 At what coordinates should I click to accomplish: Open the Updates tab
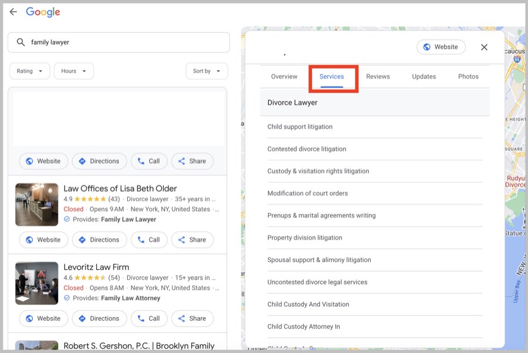click(x=424, y=77)
